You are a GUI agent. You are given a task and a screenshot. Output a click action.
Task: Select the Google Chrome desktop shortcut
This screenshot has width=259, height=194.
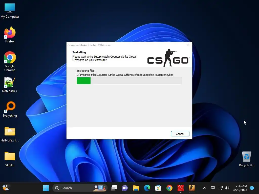tap(10, 61)
